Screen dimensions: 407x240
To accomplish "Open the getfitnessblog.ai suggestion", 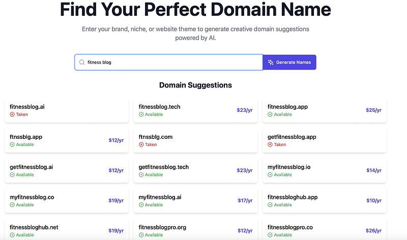I will point(66,170).
